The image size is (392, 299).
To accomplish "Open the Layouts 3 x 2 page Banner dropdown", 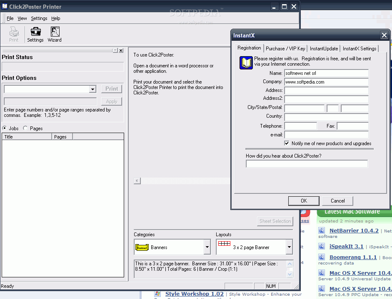I will pyautogui.click(x=289, y=247).
